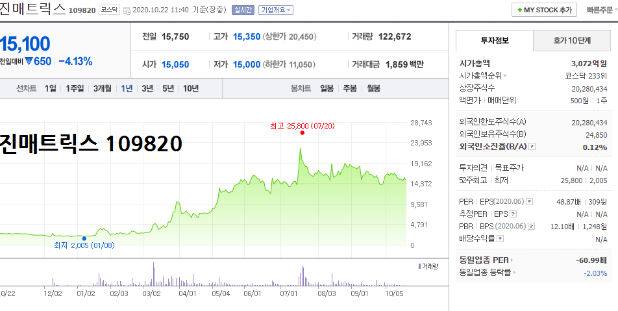Click the 저가 value 15,000
Image resolution: width=618 pixels, height=311 pixels.
pos(247,64)
